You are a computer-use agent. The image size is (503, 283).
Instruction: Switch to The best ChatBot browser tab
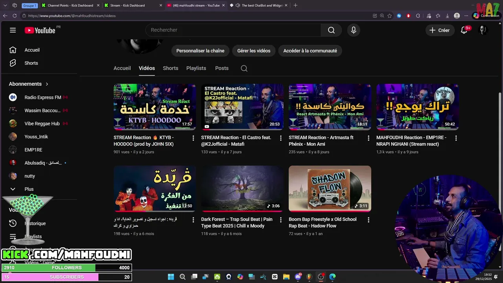[x=259, y=6]
